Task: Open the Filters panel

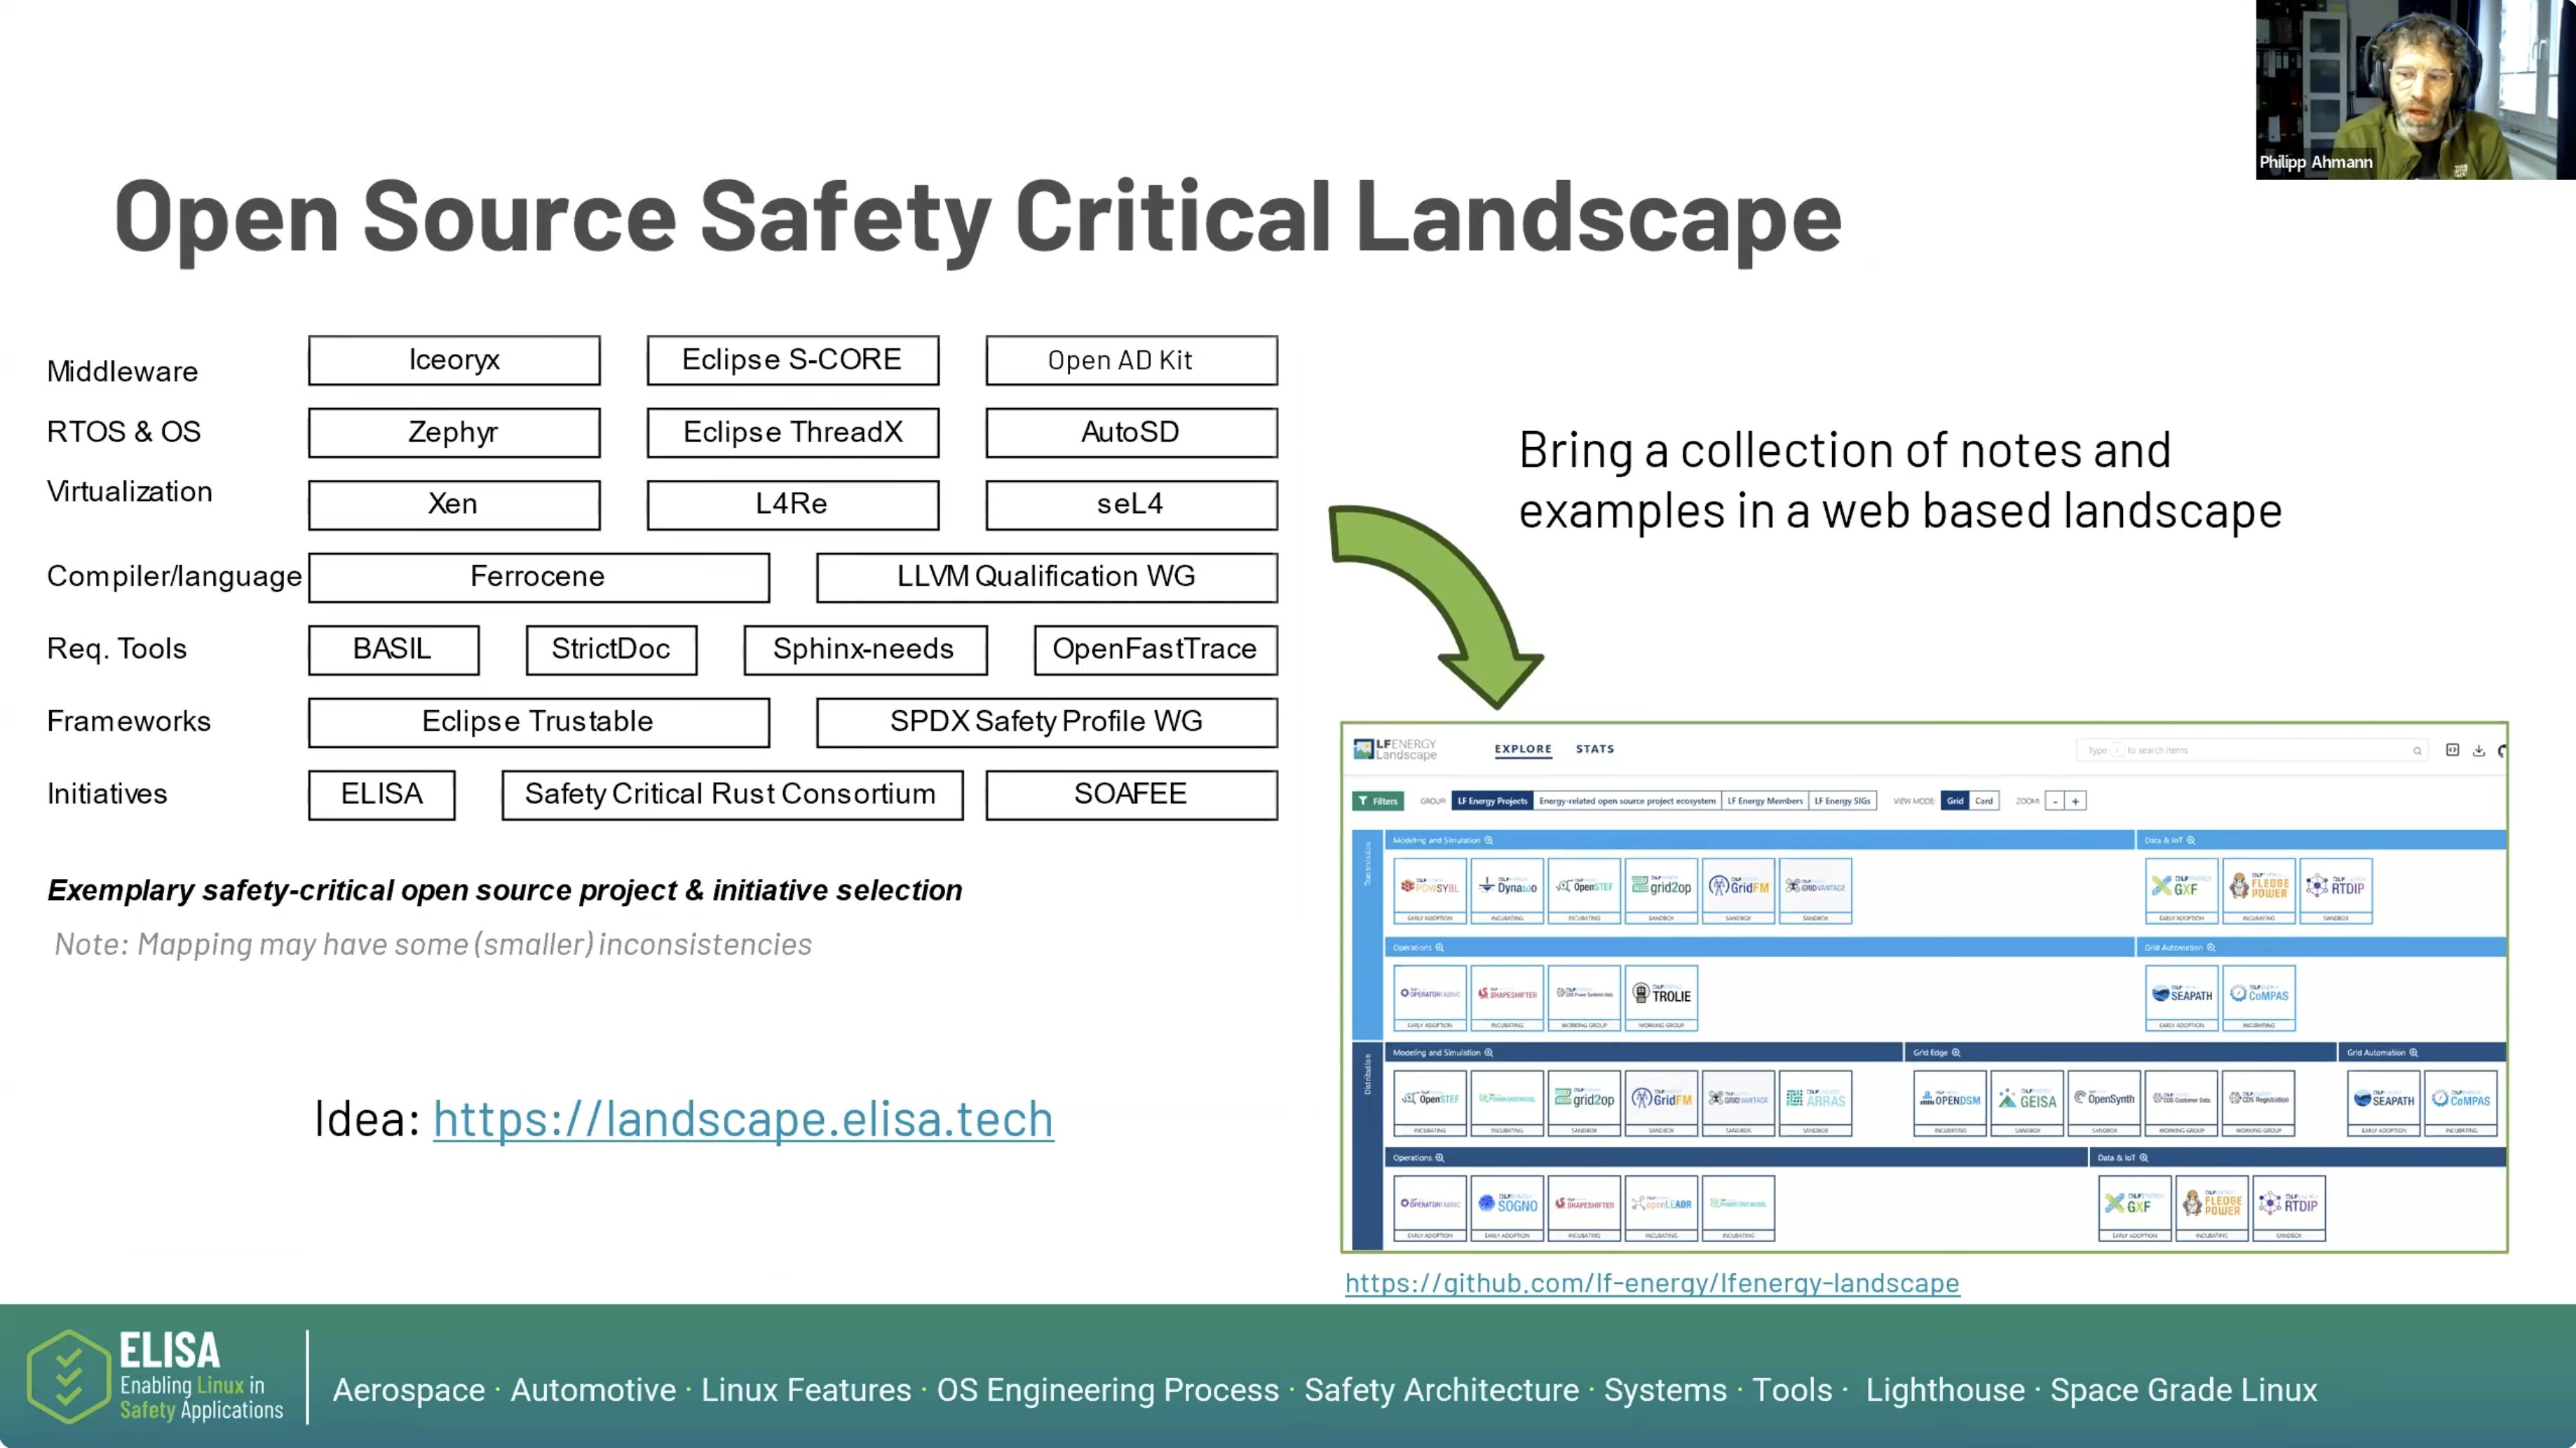Action: click(x=1379, y=802)
